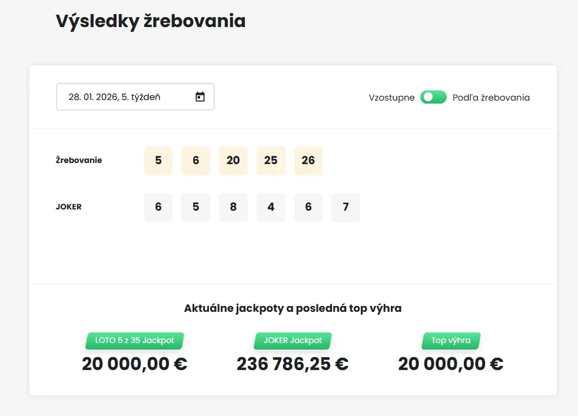The height and width of the screenshot is (416, 578).
Task: Click the drawn number 25 tile
Action: [271, 161]
